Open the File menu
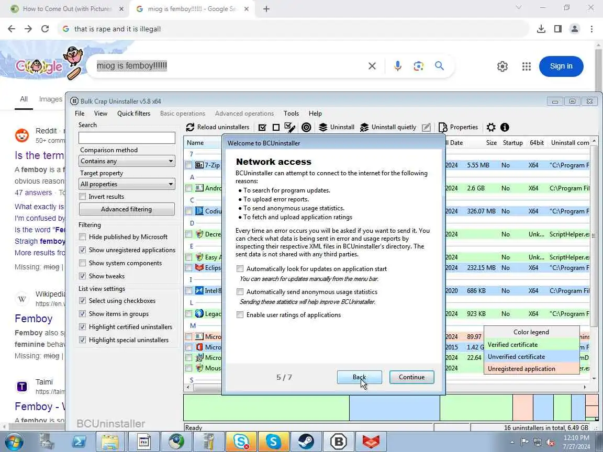 (80, 114)
